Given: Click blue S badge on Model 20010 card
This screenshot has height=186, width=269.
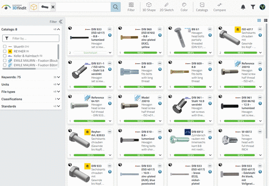Looking at the screenshot, I should click(x=160, y=103).
